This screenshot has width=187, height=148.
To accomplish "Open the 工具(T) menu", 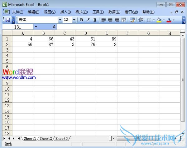I will [x=98, y=12].
